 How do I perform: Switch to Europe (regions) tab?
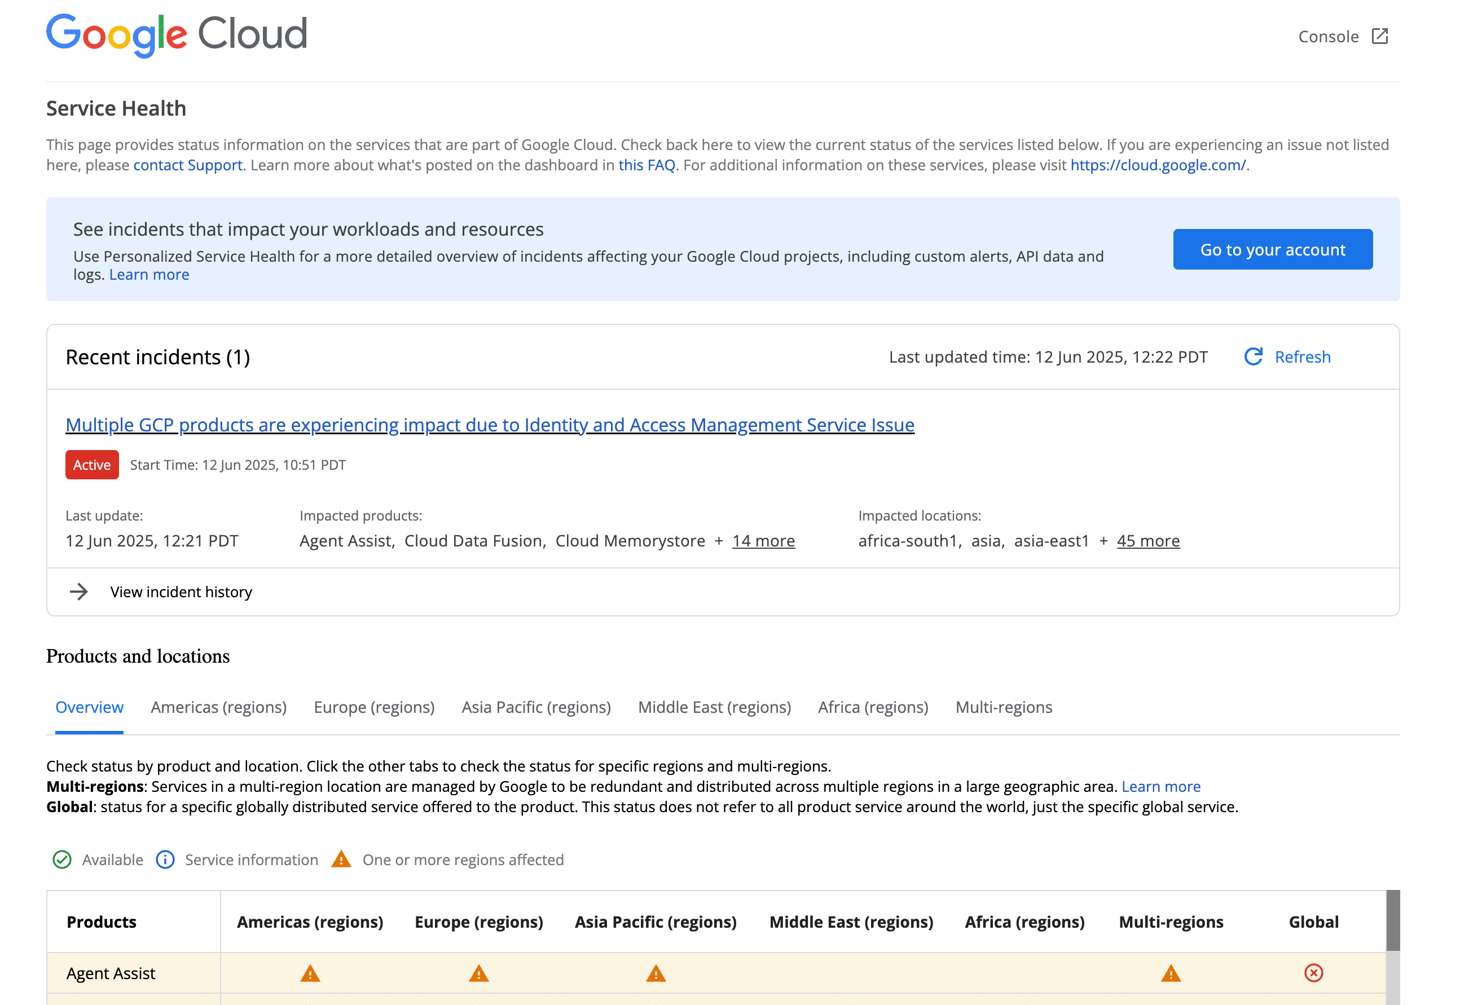(x=374, y=707)
